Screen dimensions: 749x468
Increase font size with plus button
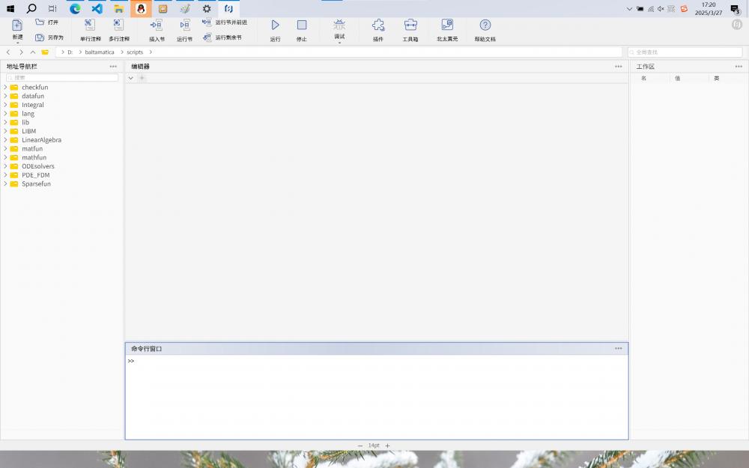point(387,446)
